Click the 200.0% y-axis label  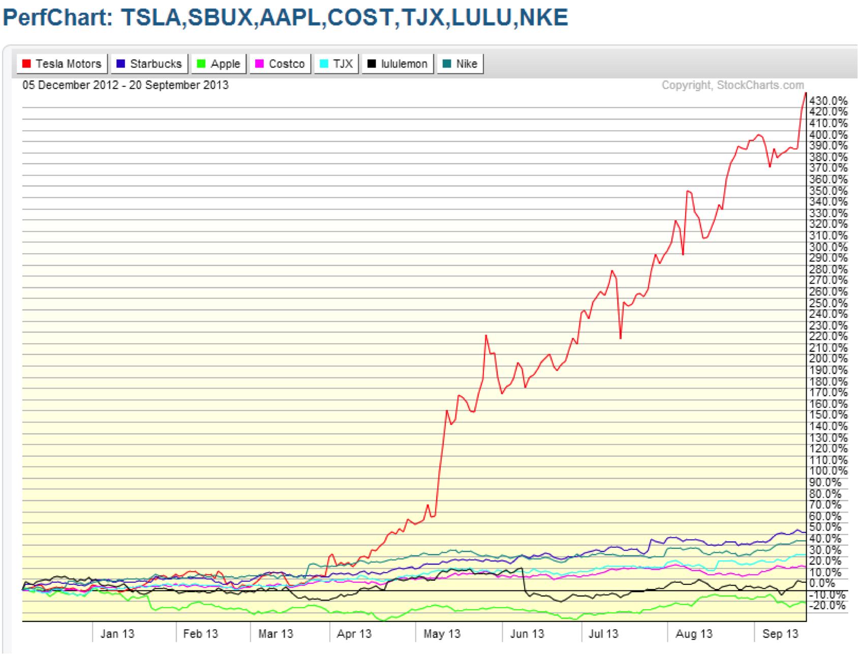coord(829,359)
